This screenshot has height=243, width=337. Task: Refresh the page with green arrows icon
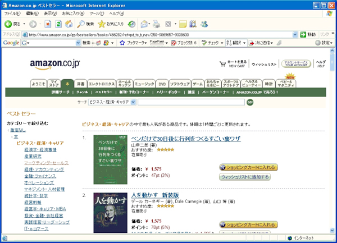point(58,24)
